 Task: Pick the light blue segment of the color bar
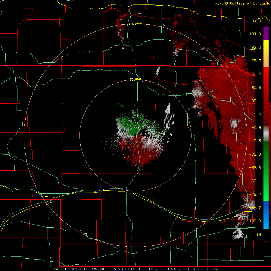point(266,222)
